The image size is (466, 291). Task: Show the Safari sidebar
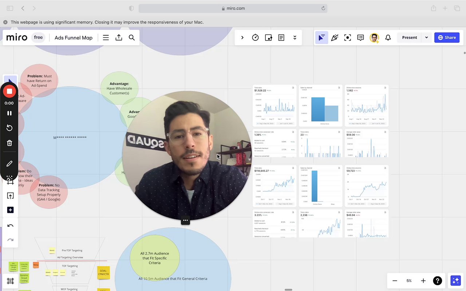click(x=10, y=8)
